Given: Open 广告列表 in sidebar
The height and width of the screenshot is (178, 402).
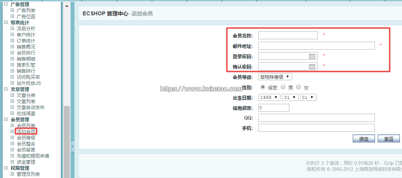Looking at the screenshot, I should [x=26, y=10].
